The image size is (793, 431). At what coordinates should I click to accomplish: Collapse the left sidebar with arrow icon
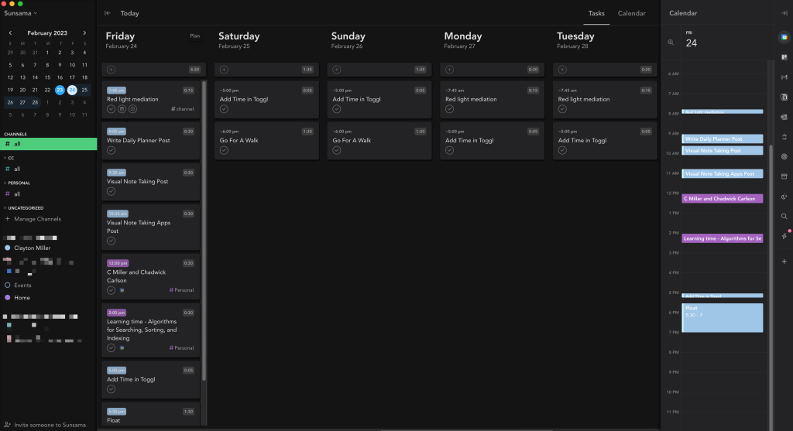click(108, 13)
